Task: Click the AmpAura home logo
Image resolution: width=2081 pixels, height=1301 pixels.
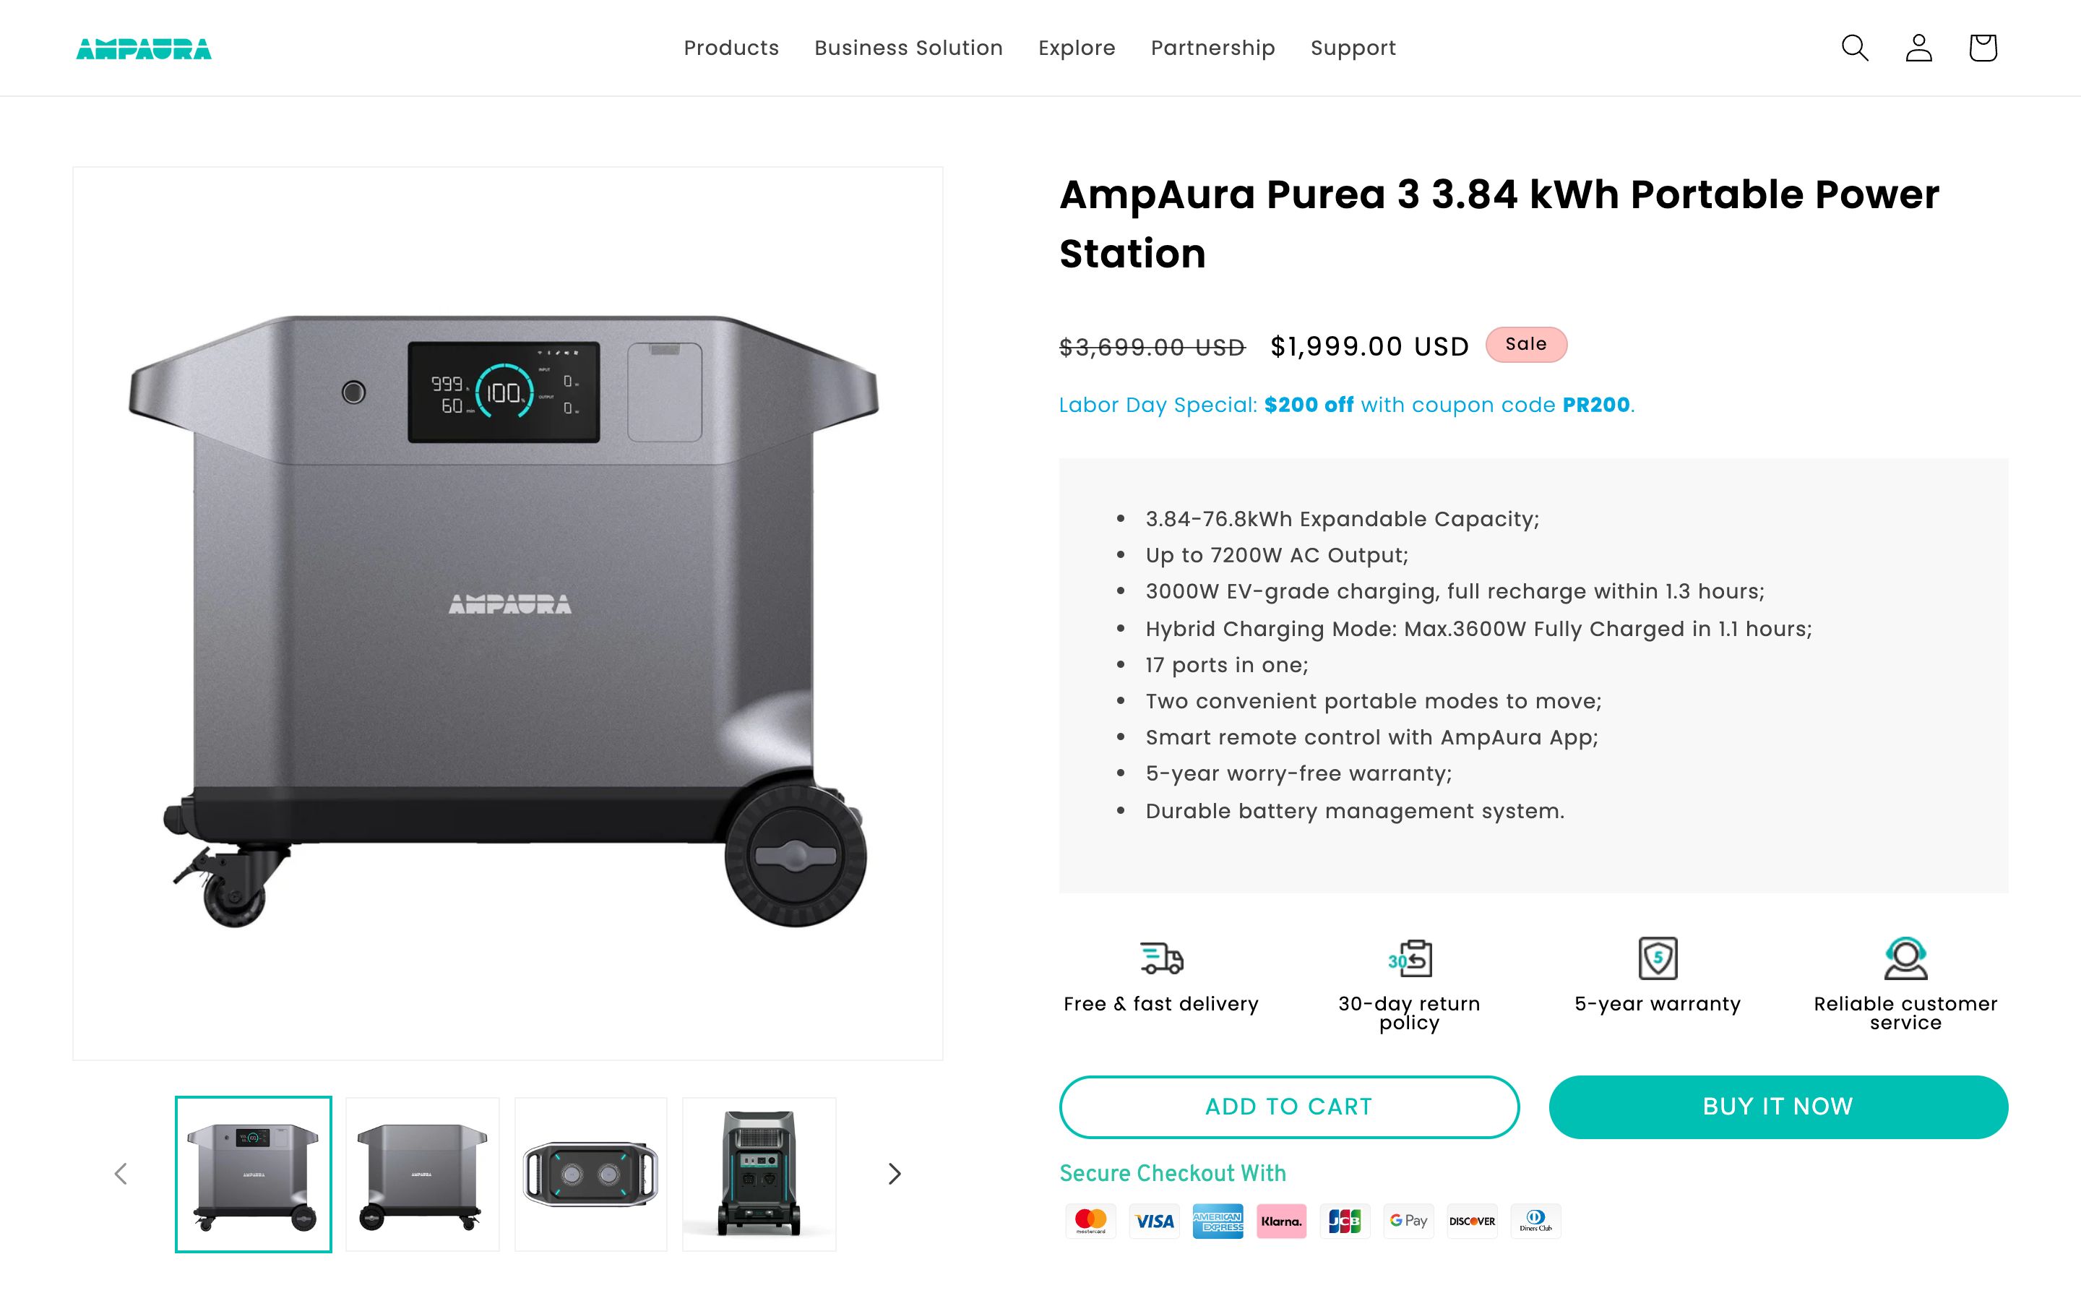Action: tap(144, 48)
